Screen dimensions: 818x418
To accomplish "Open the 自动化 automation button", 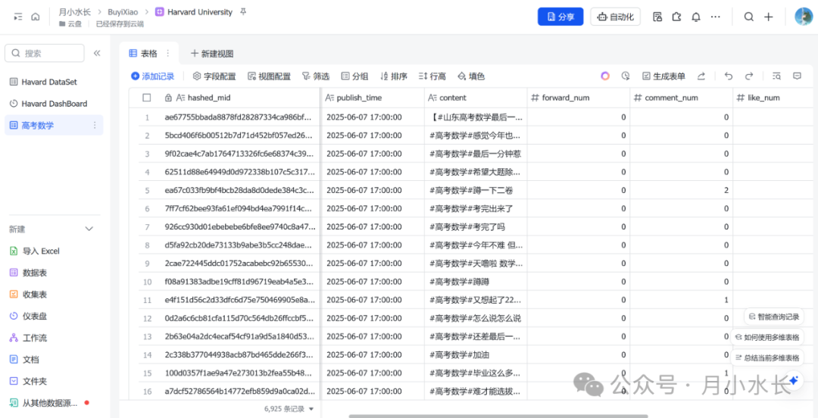I will pos(616,17).
